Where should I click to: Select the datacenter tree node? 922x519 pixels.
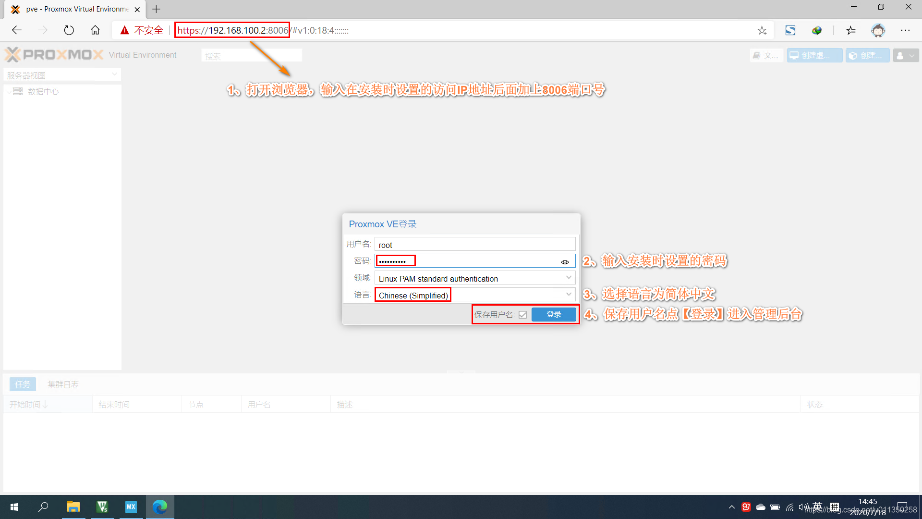(42, 91)
